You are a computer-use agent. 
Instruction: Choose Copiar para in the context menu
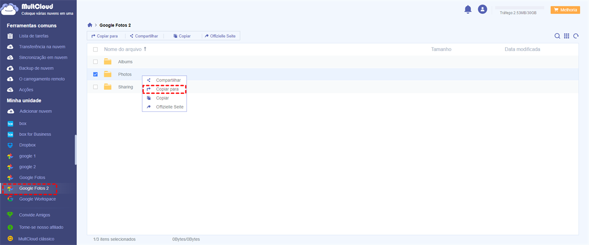(x=164, y=89)
